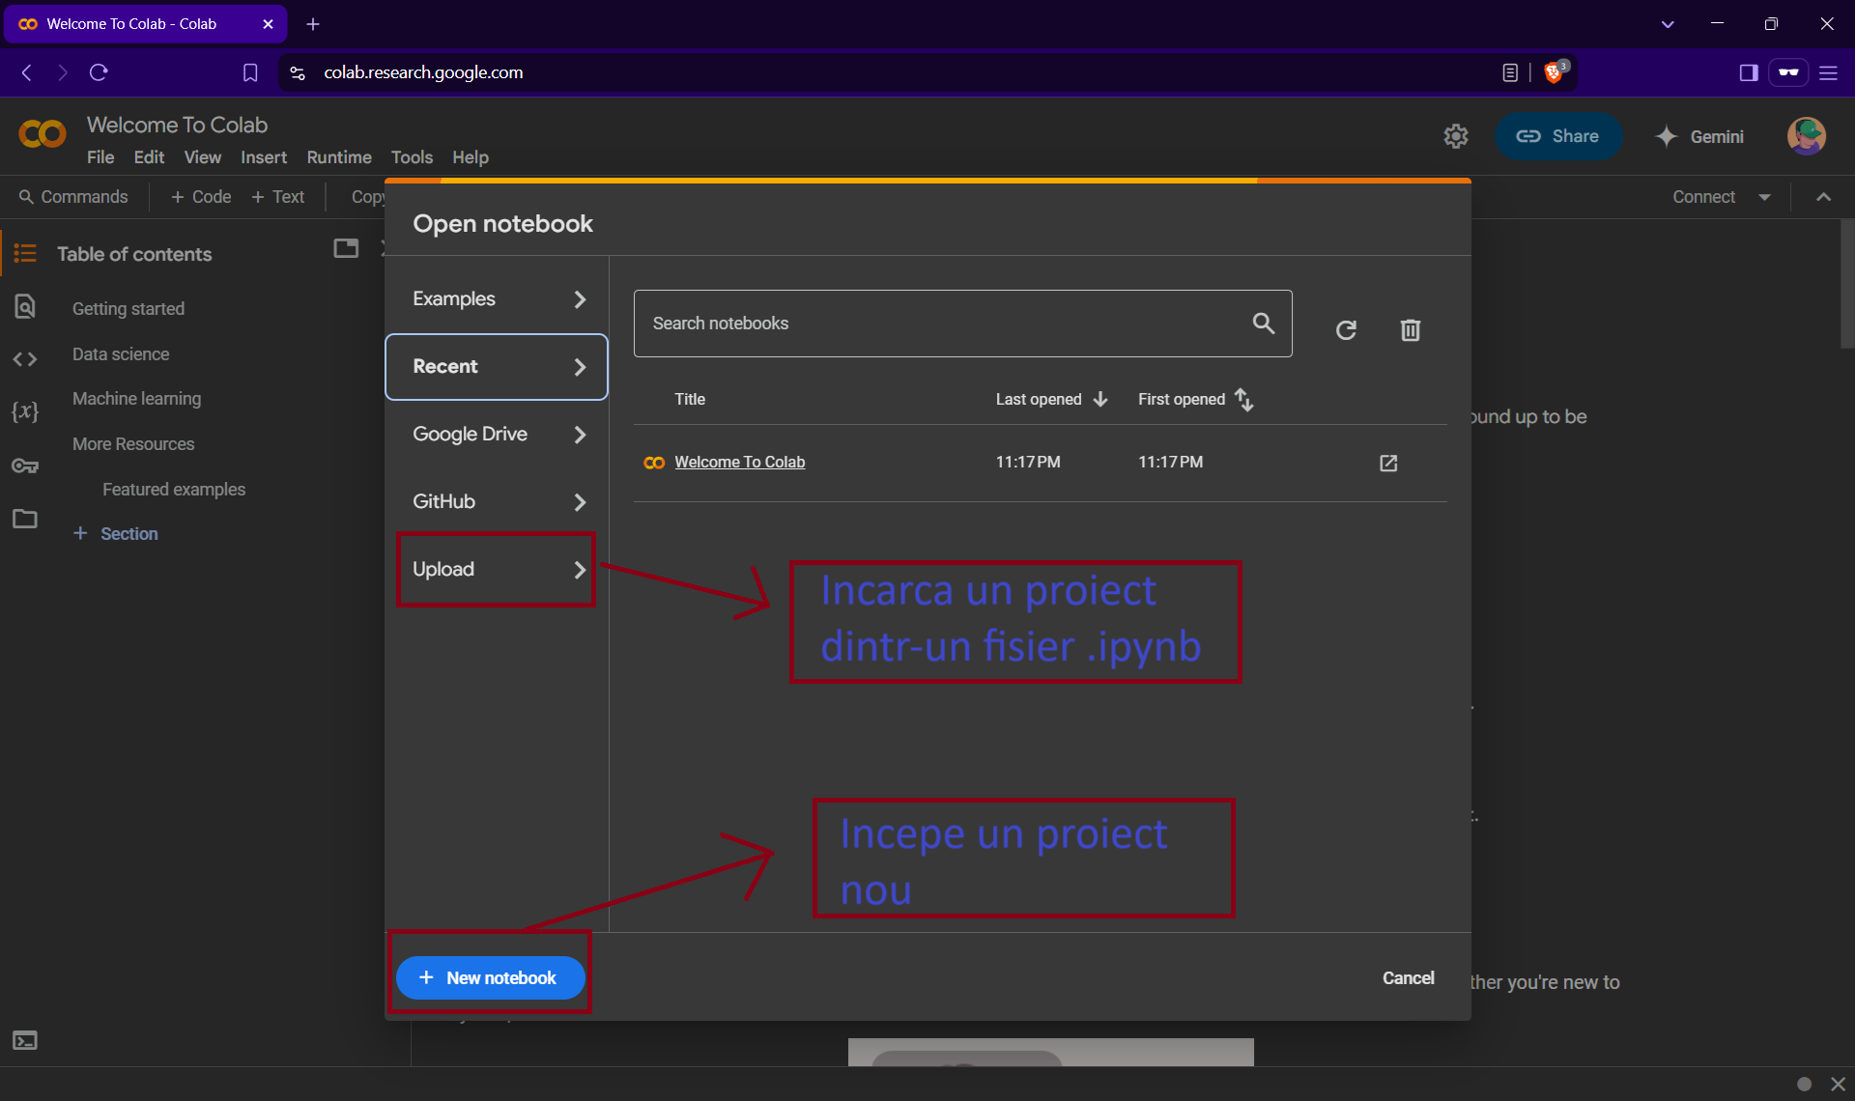Viewport: 1855px width, 1101px height.
Task: Open Welcome To Colab in new tab icon
Action: point(1388,463)
